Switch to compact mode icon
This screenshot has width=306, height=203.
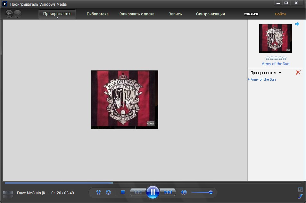click(300, 196)
